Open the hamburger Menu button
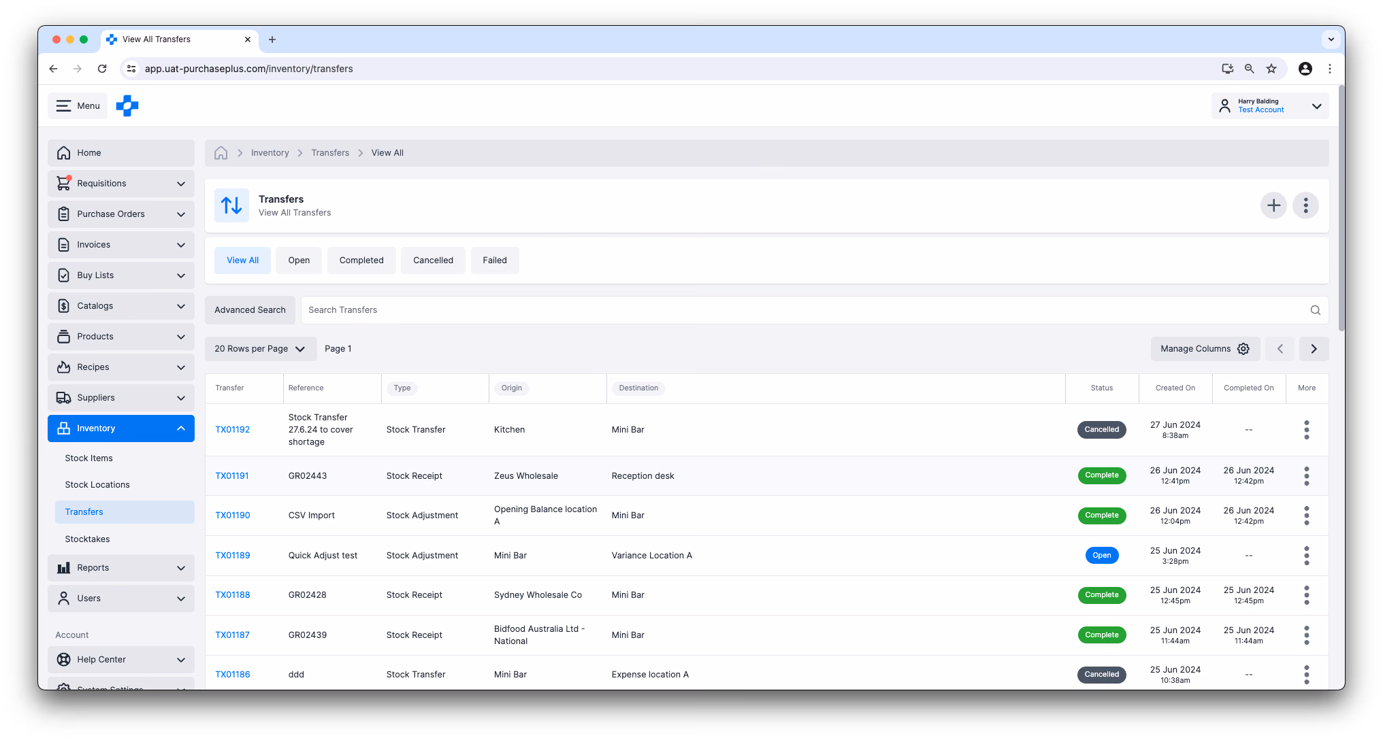Viewport: 1383px width, 740px height. [x=78, y=106]
